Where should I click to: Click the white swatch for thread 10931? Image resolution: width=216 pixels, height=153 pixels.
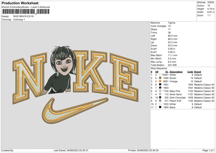click(160, 75)
